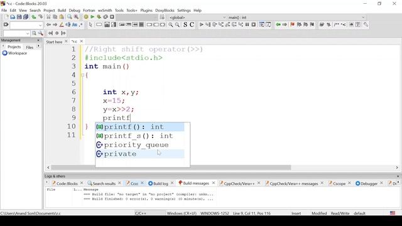The image size is (402, 226).
Task: Click the Open file icon
Action: tap(13, 17)
